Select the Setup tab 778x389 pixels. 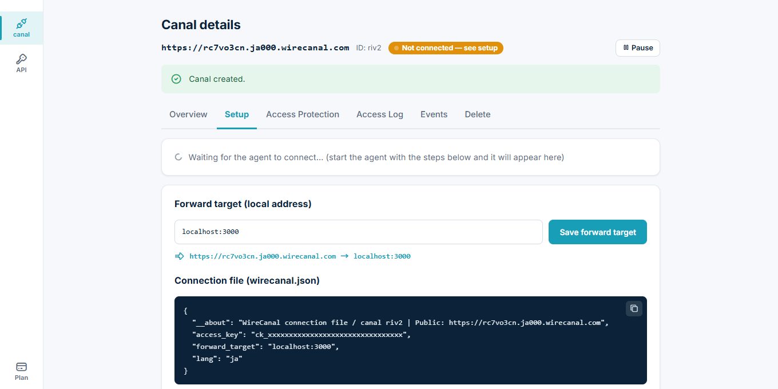[x=237, y=114]
